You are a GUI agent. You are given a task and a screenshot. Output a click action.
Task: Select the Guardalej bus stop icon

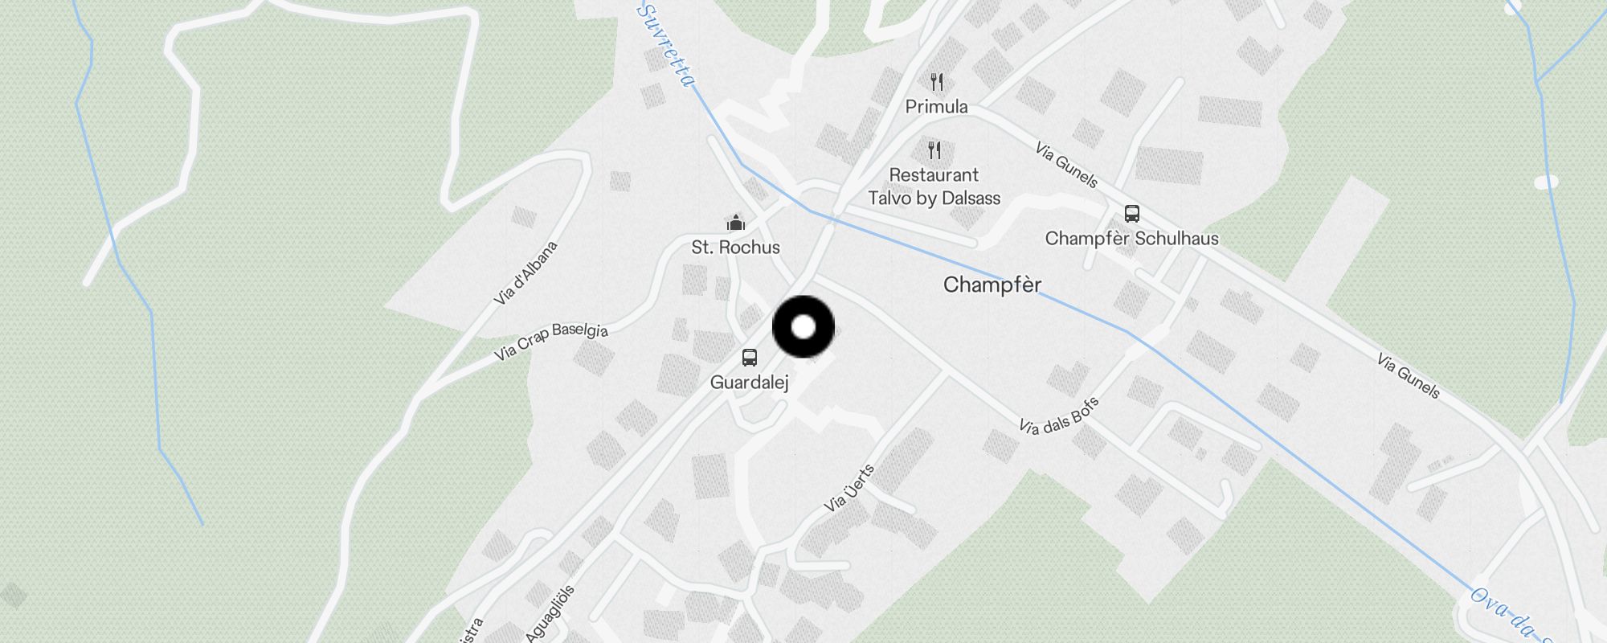point(750,358)
